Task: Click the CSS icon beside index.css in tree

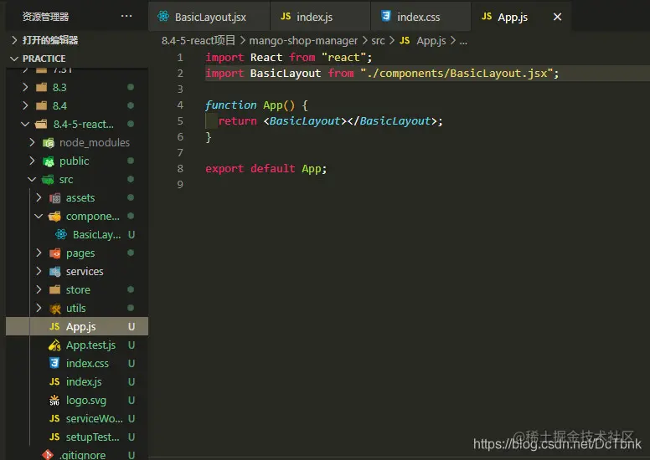Action: pyautogui.click(x=54, y=363)
